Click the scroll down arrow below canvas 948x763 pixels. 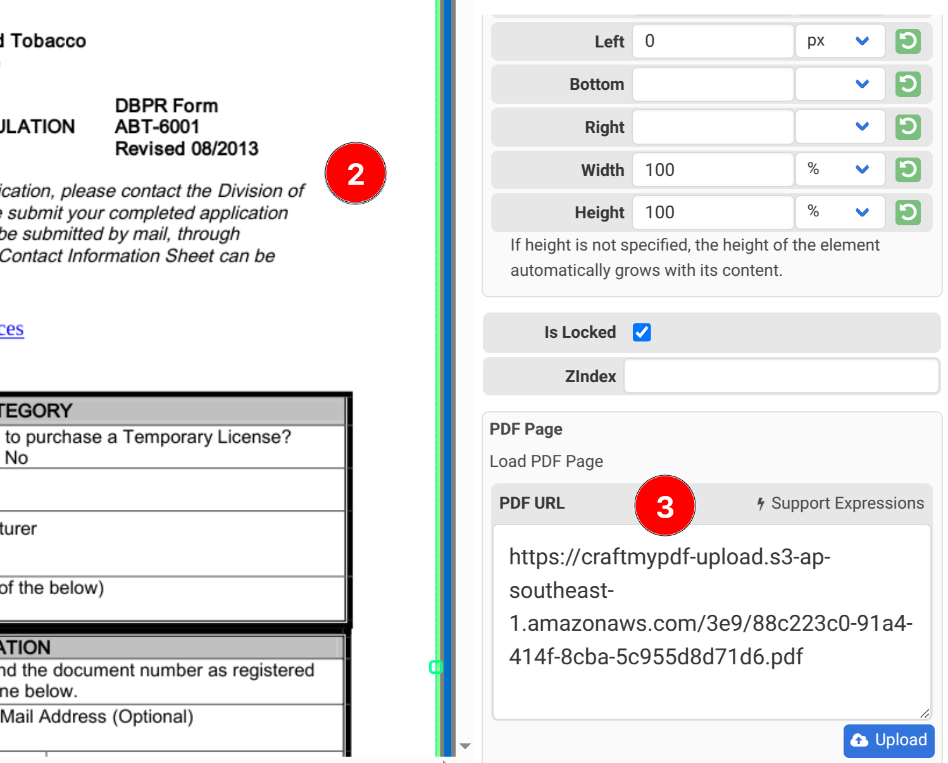pyautogui.click(x=465, y=747)
